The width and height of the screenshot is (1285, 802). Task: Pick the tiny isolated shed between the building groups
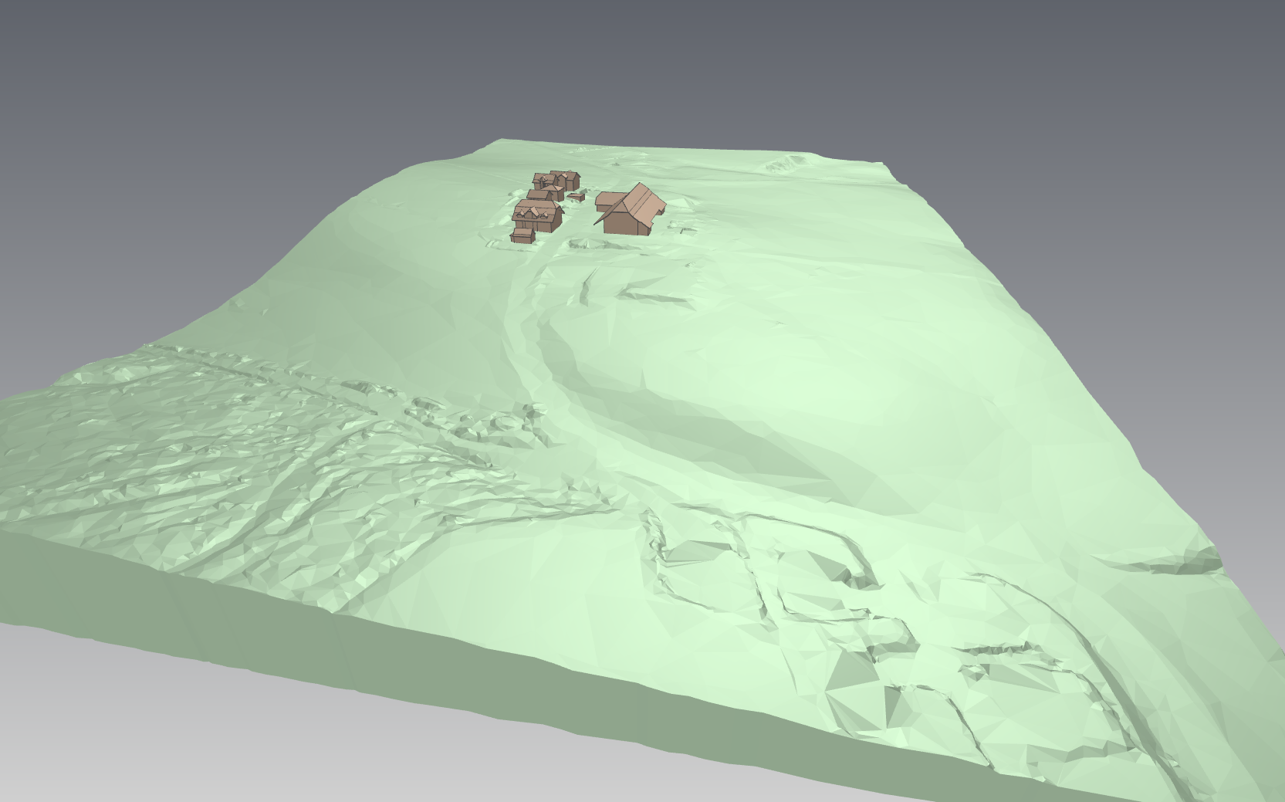click(x=576, y=197)
